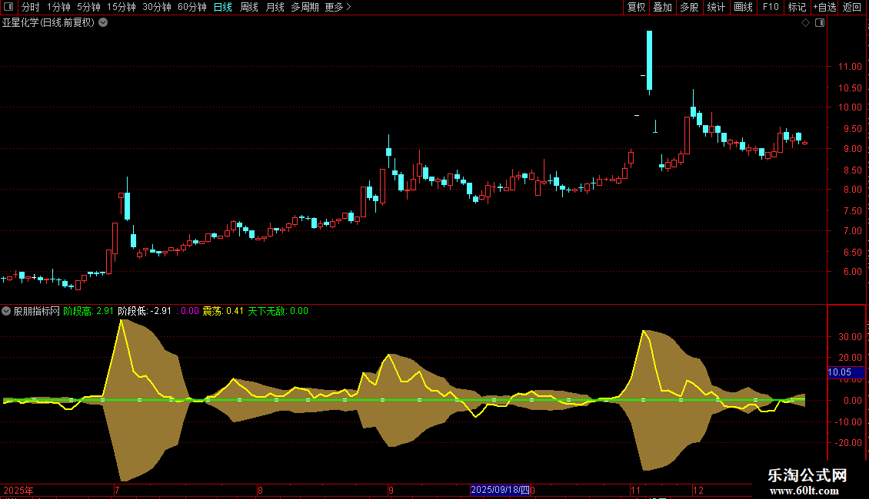The image size is (869, 499).
Task: Toggle the right side panel icon
Action: pos(820,23)
